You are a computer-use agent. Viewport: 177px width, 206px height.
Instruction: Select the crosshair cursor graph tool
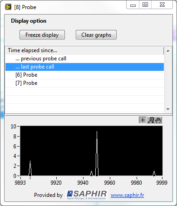[x=143, y=120]
